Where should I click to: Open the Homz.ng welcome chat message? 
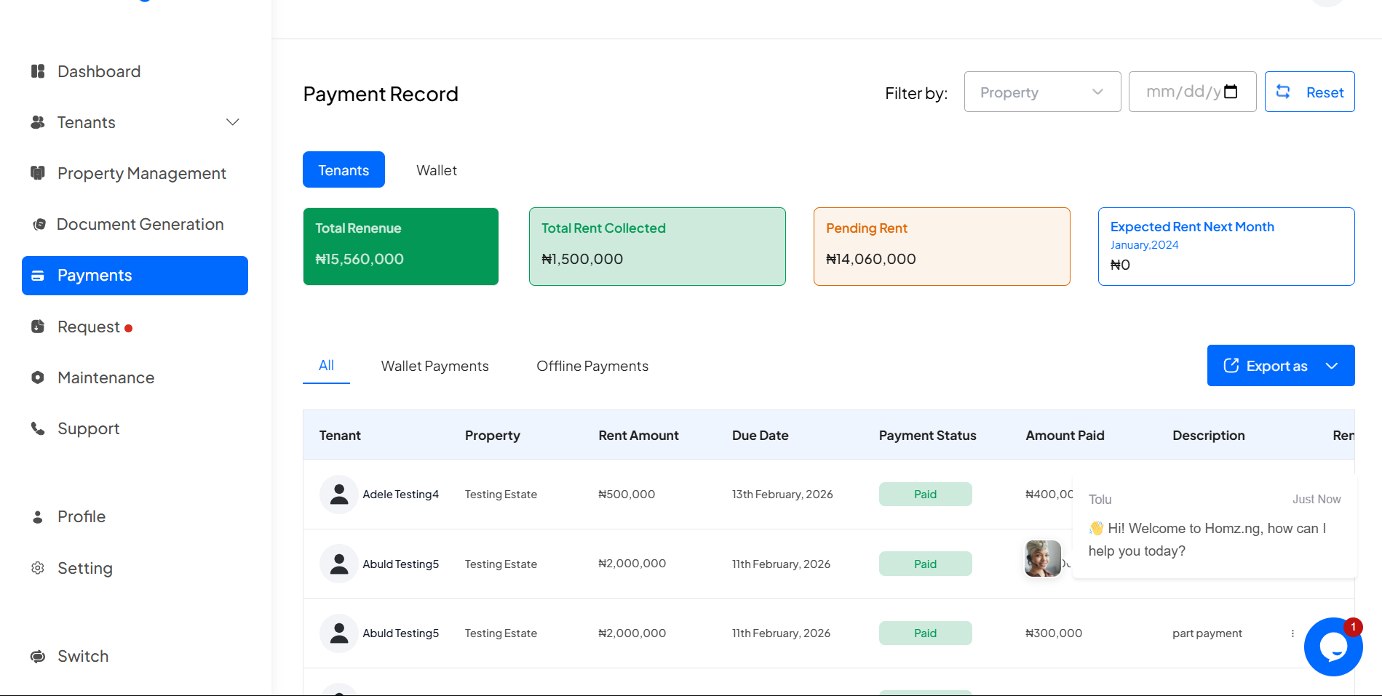click(x=1215, y=527)
